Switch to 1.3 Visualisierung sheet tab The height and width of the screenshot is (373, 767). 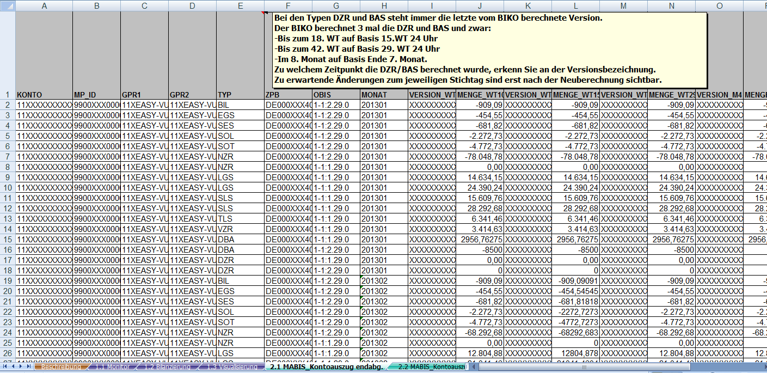point(231,367)
